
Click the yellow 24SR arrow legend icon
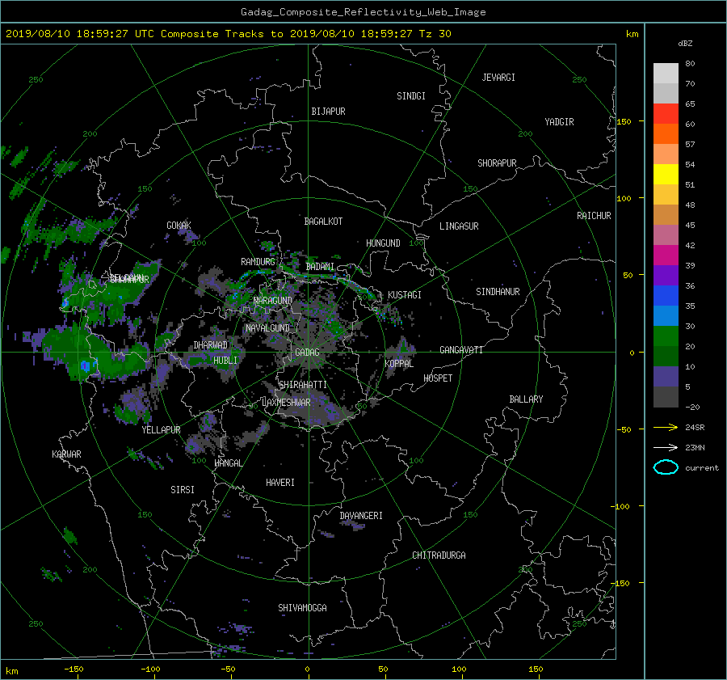coord(666,427)
